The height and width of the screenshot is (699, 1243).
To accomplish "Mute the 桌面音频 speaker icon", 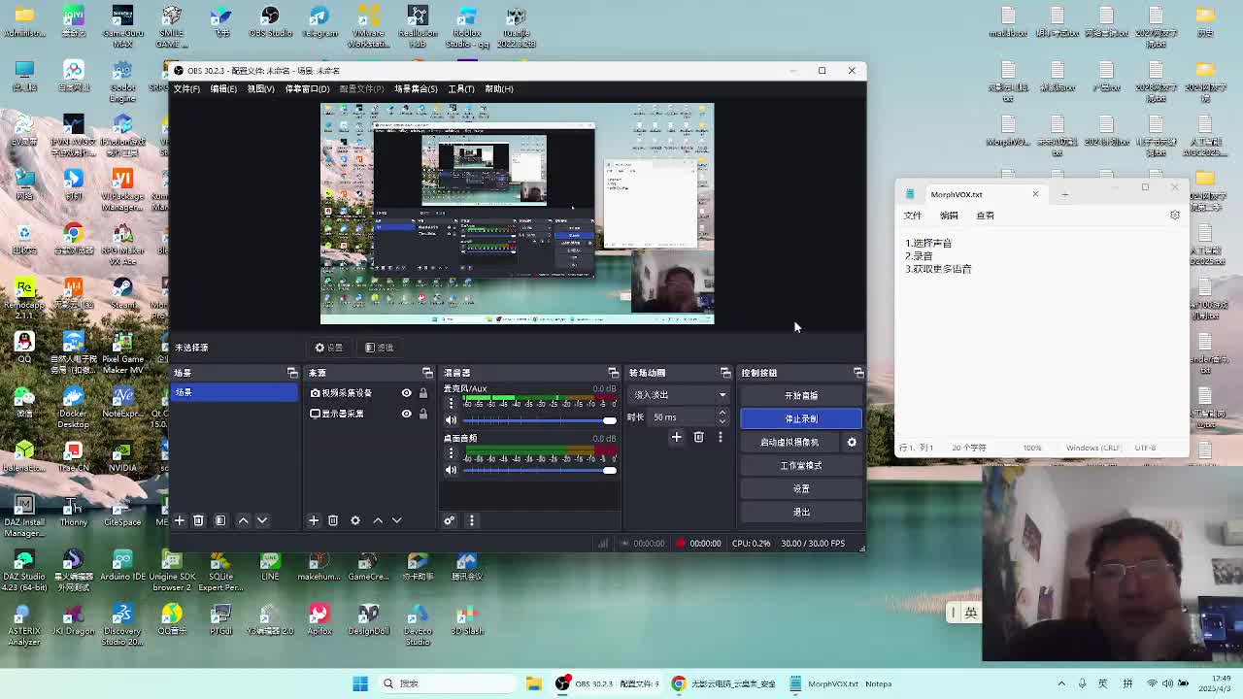I will coord(451,471).
